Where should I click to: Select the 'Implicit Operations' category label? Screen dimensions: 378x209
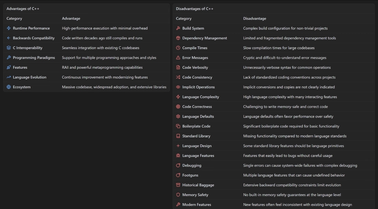click(198, 87)
